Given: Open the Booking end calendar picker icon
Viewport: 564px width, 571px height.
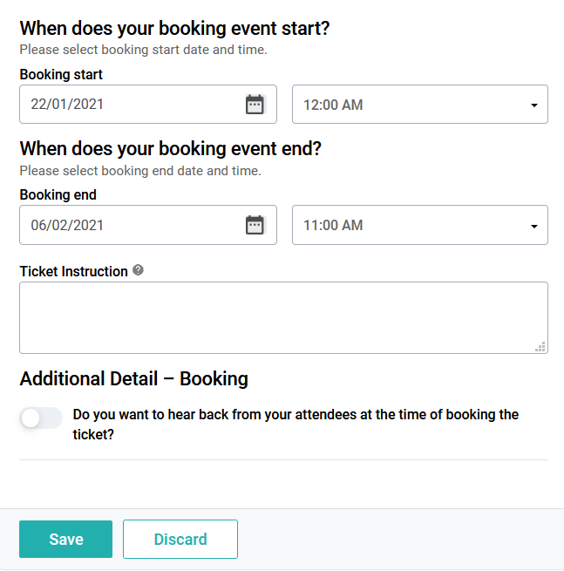Looking at the screenshot, I should (x=255, y=225).
